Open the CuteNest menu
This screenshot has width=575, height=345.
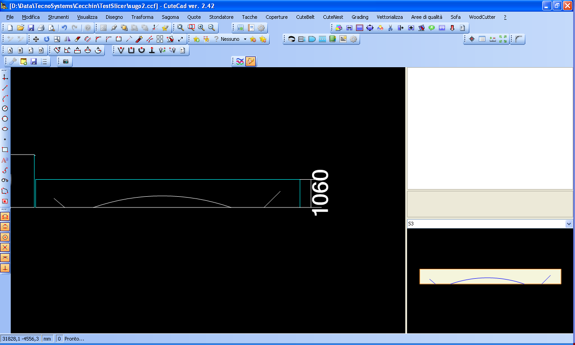tap(333, 17)
